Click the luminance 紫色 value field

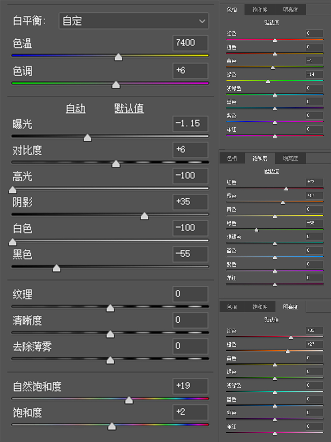314,413
